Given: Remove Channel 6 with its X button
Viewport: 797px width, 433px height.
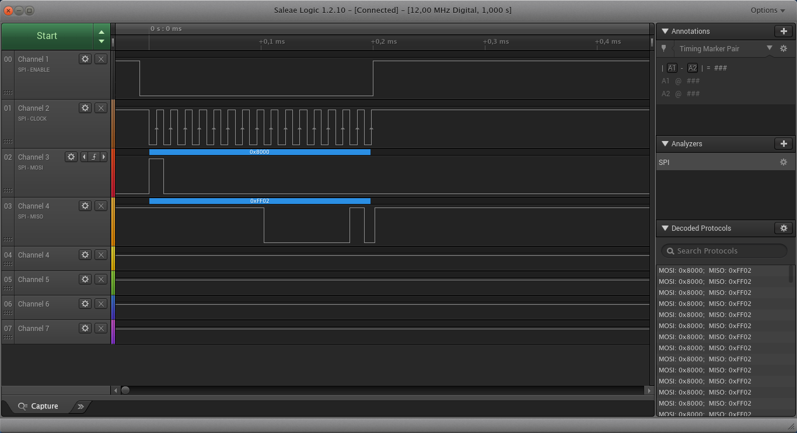Looking at the screenshot, I should coord(101,304).
